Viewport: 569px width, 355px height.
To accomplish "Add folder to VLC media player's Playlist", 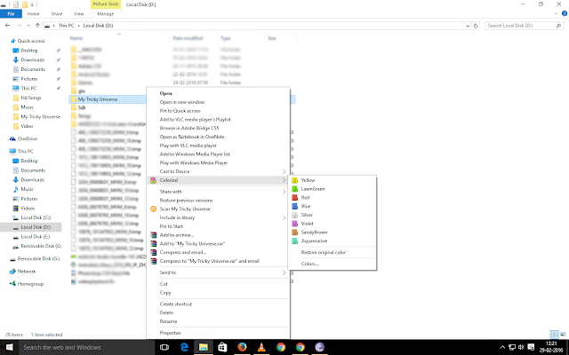I will click(218, 120).
